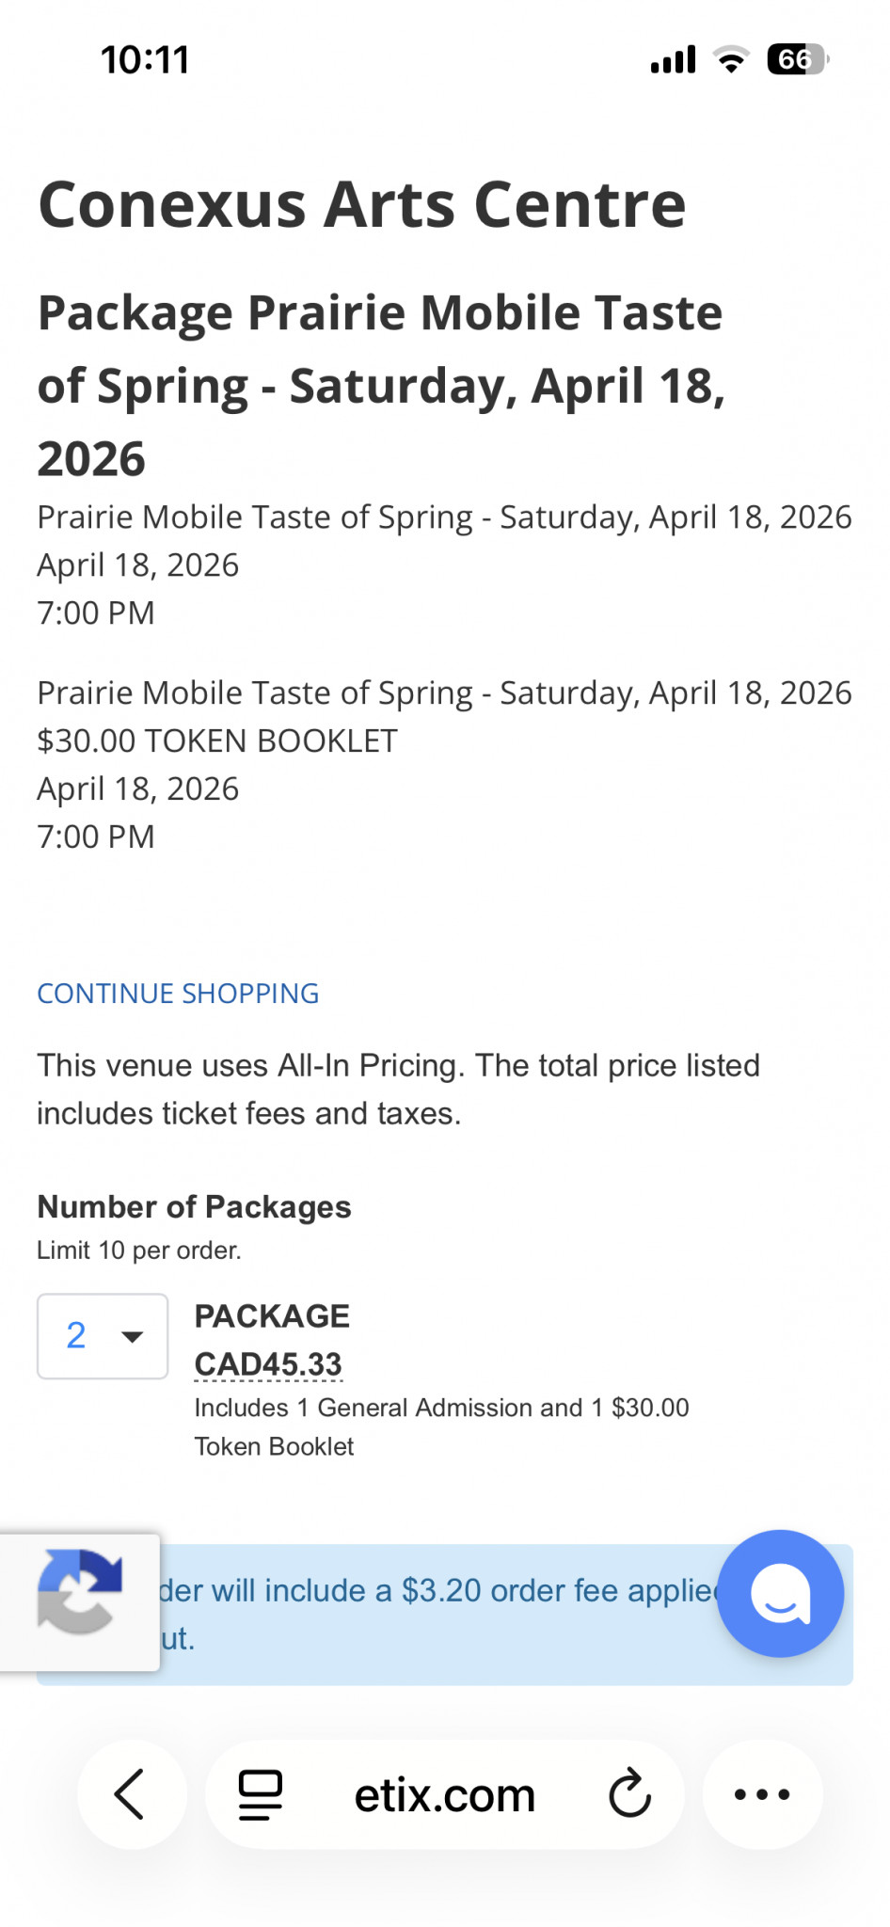Tap the etix.com address bar

click(x=444, y=1794)
